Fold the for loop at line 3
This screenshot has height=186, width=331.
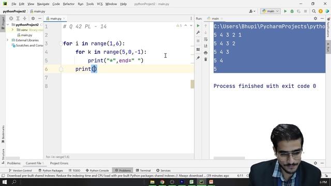pyautogui.click(x=61, y=43)
